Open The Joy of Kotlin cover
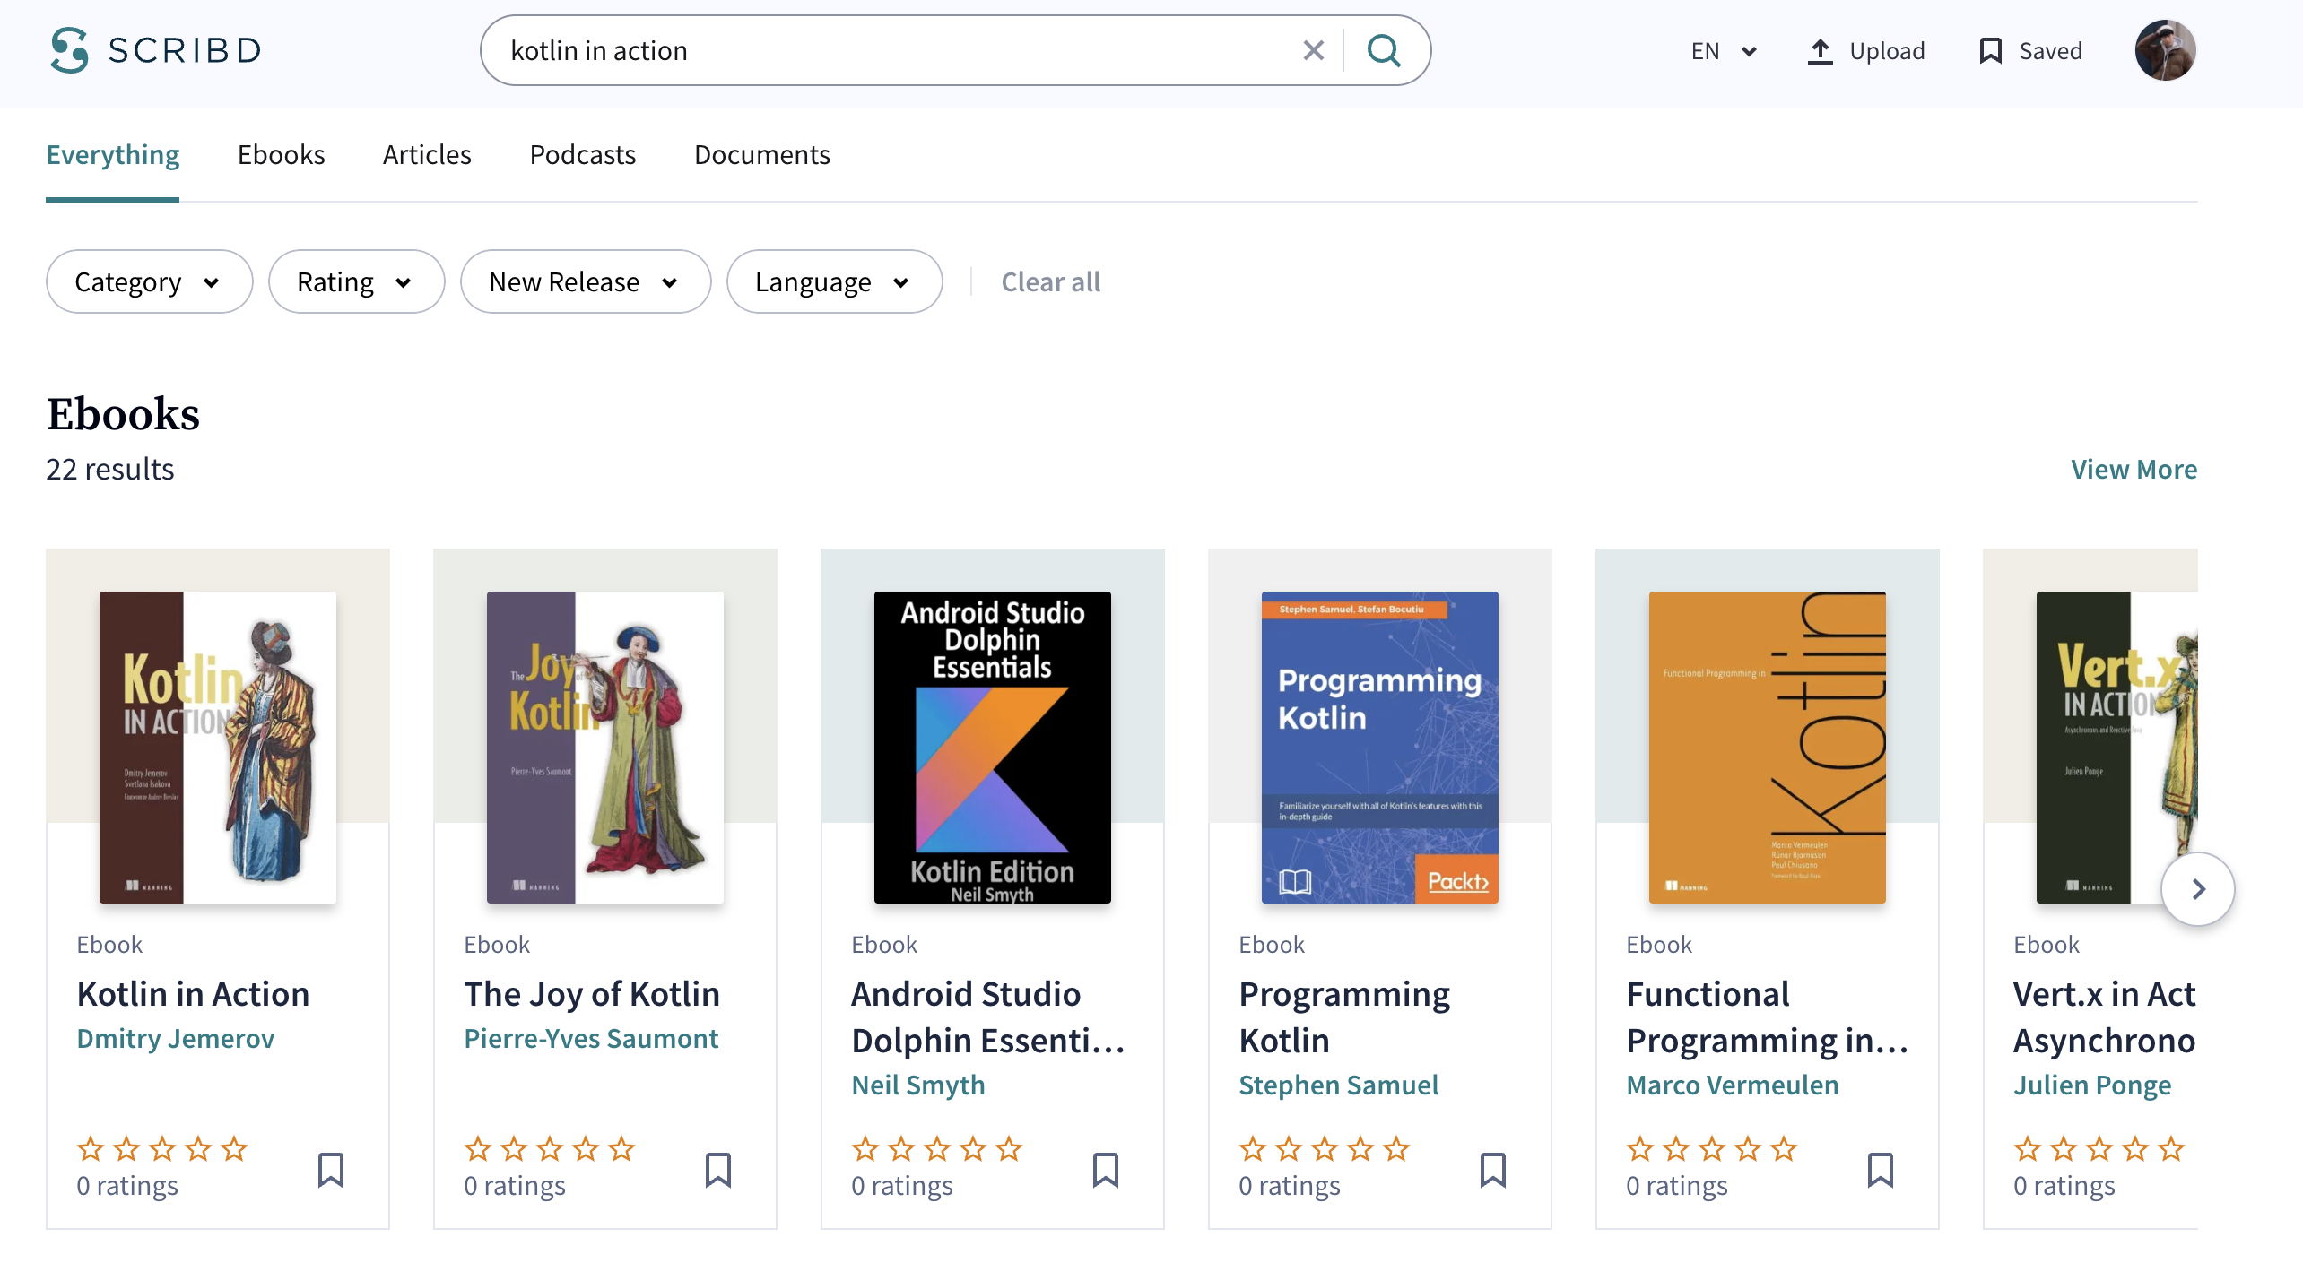 pos(605,747)
